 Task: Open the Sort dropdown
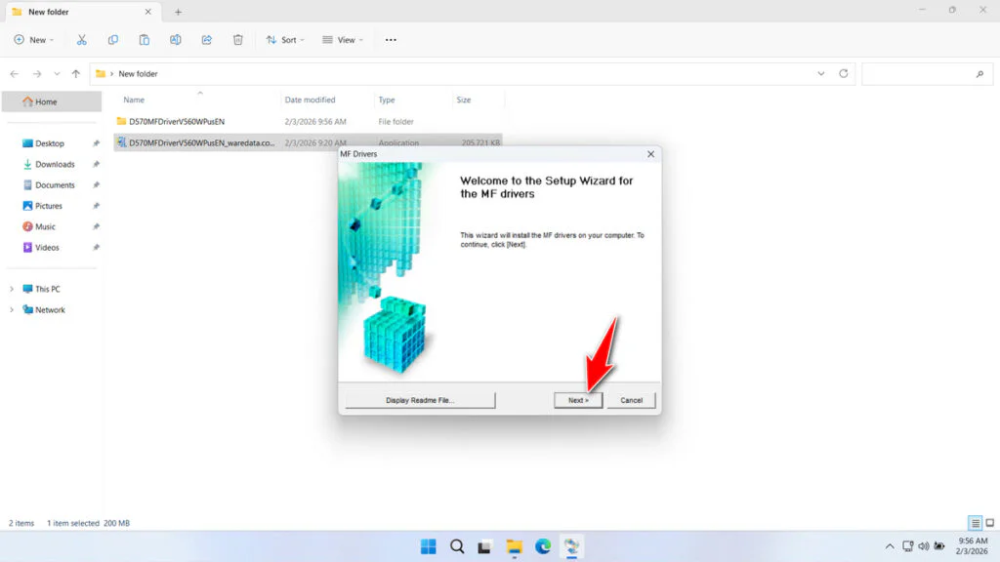tap(285, 39)
